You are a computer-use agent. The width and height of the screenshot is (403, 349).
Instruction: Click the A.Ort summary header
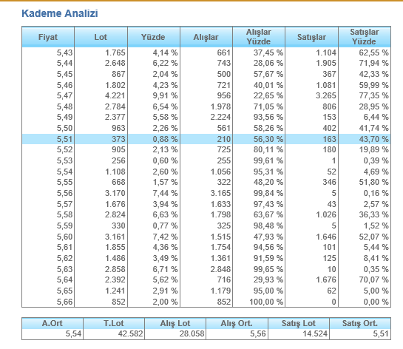point(53,323)
